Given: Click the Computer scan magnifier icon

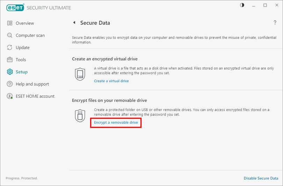Looking at the screenshot, I should (10, 35).
